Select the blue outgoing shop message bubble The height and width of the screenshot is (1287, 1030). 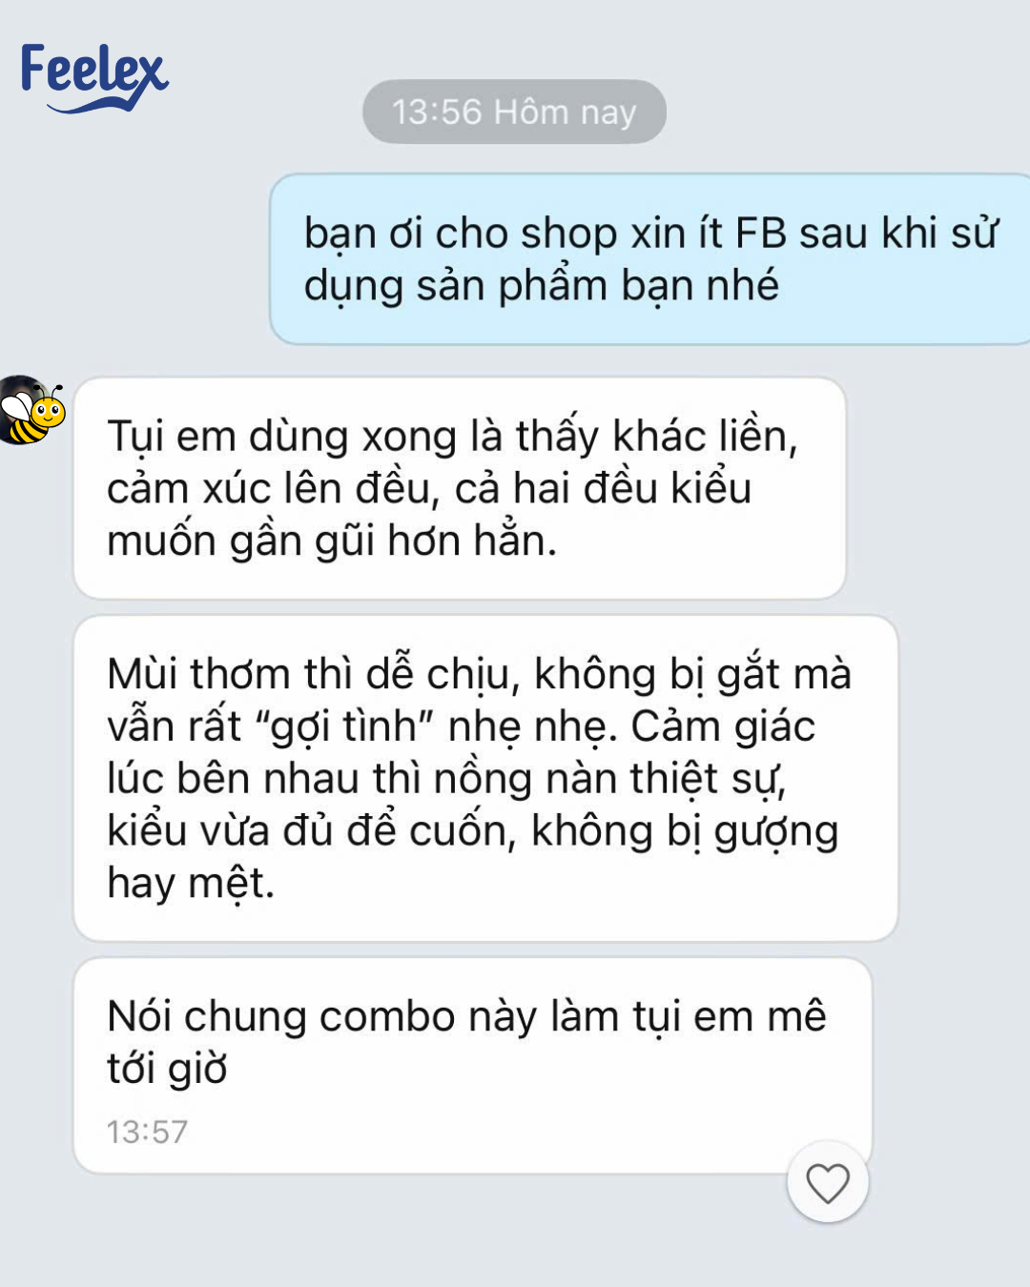(x=650, y=258)
